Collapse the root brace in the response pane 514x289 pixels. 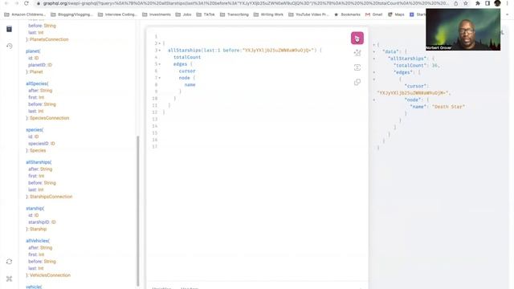[x=374, y=45]
